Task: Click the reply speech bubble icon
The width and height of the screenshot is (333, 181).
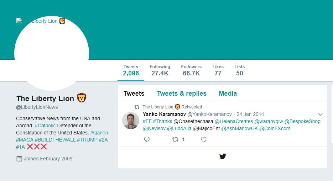Action: coord(147,139)
